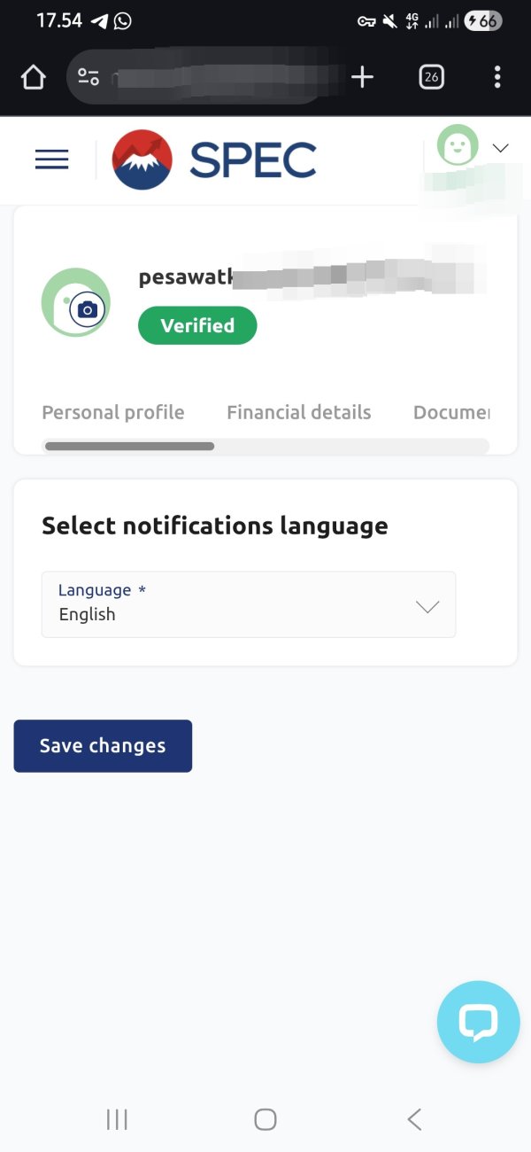Viewport: 531px width, 1152px height.
Task: Expand the account dropdown chevron
Action: (501, 148)
